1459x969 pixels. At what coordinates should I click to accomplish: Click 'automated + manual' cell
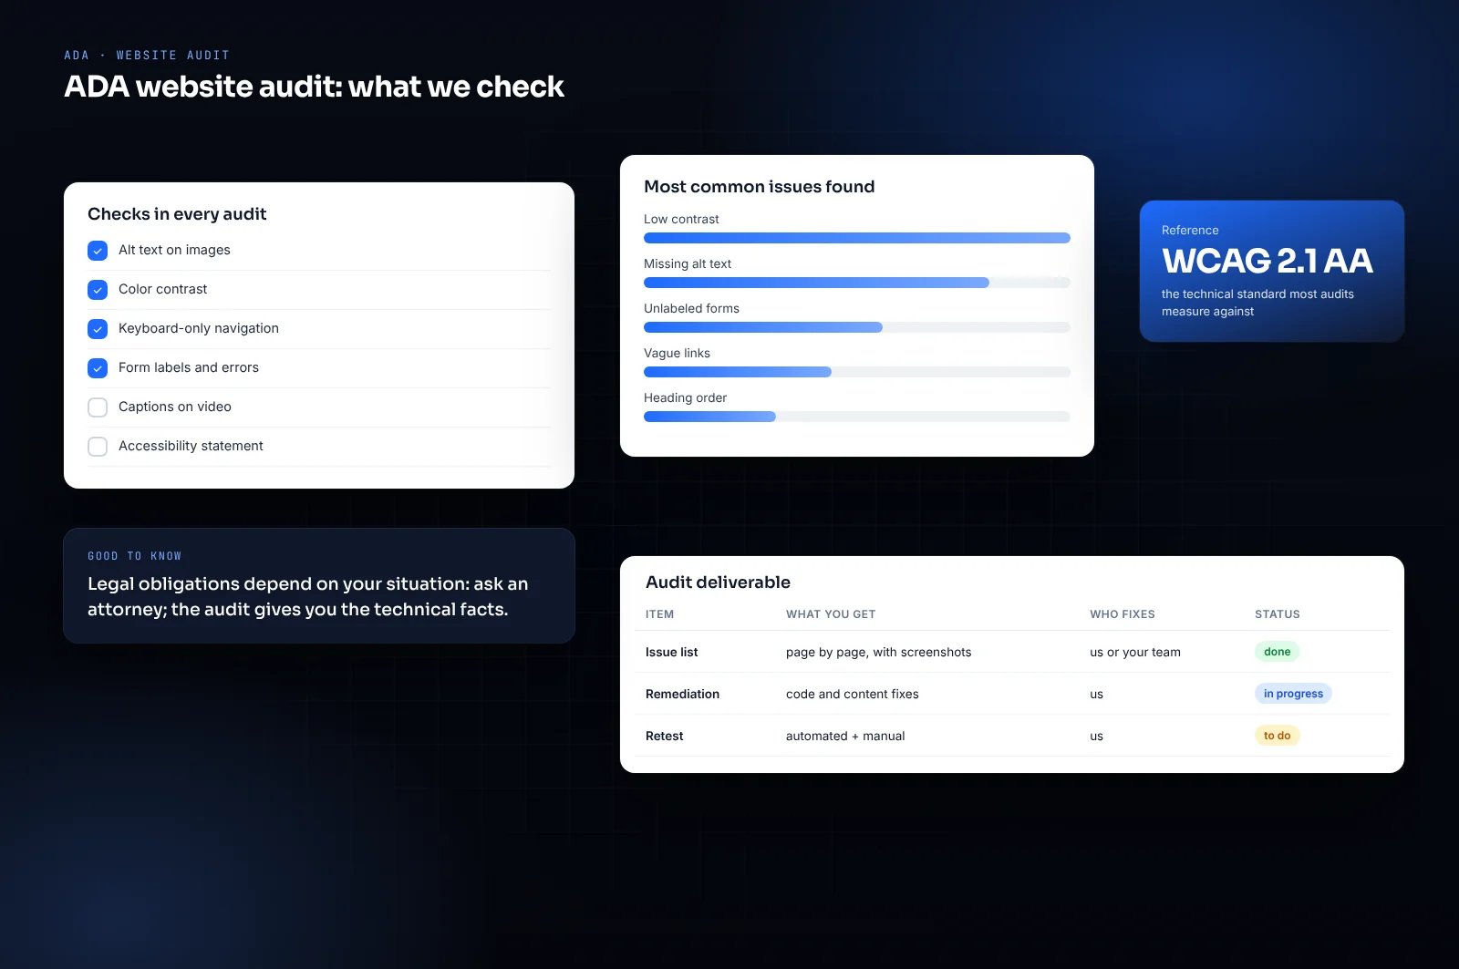click(x=845, y=736)
